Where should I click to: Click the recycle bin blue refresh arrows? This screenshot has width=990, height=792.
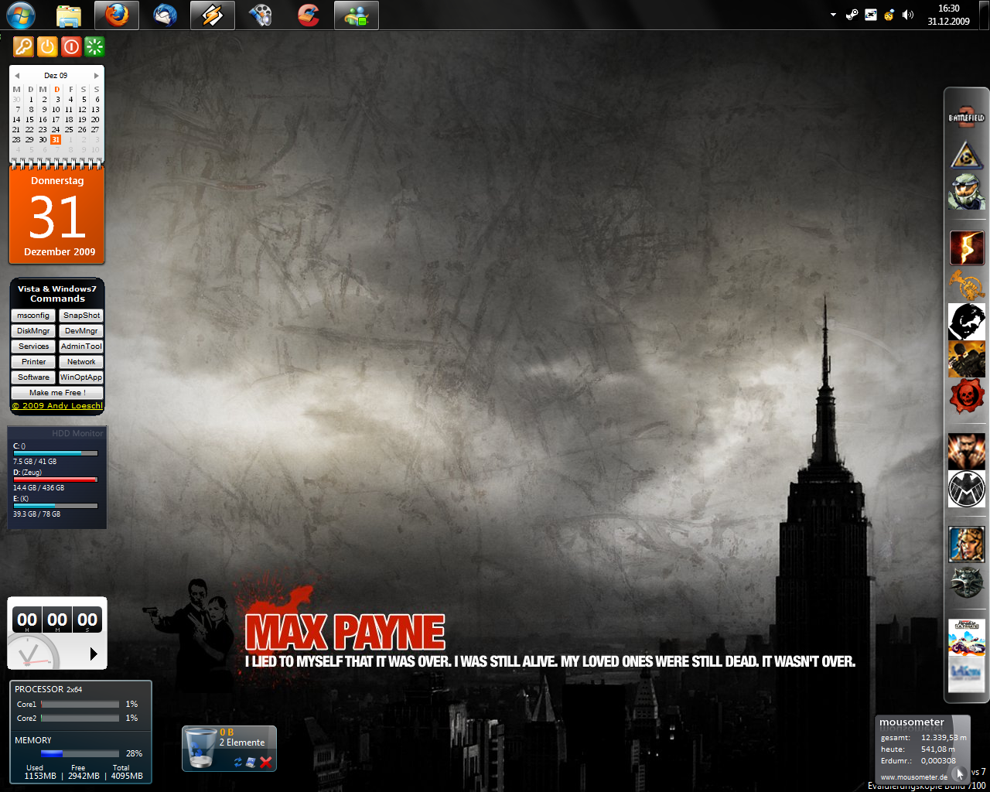pos(238,763)
